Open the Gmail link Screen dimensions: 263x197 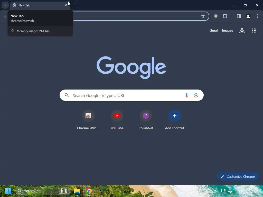[x=214, y=30]
